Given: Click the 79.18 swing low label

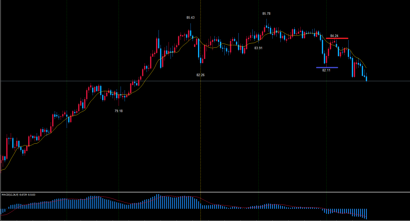Looking at the screenshot, I should tap(118, 111).
